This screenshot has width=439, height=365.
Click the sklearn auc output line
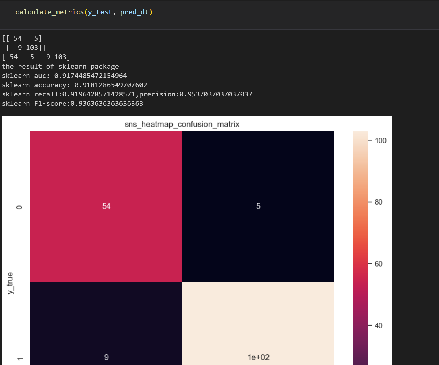64,76
